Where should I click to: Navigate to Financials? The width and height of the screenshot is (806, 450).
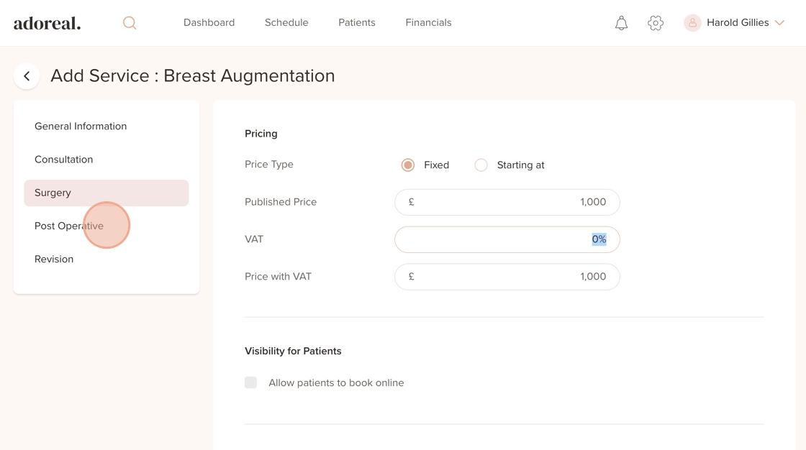tap(428, 23)
